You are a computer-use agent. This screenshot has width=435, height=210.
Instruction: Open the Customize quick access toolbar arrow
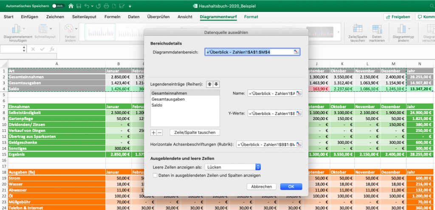click(x=130, y=6)
